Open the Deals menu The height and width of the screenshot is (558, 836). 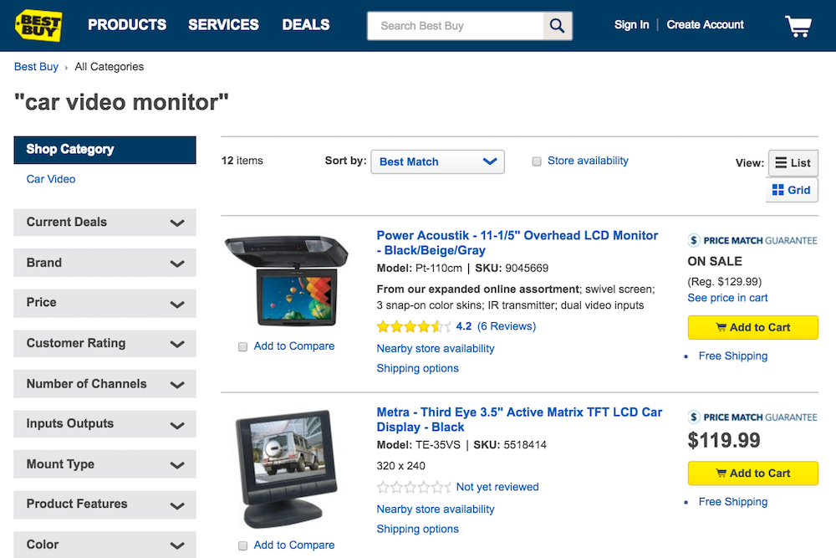(306, 25)
